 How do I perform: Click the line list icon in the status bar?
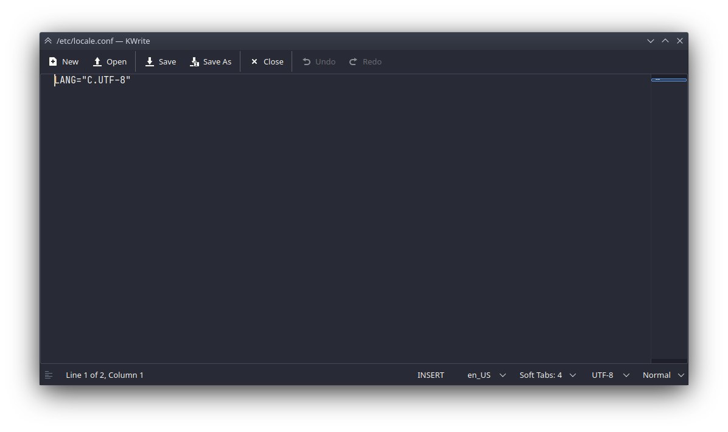[49, 375]
